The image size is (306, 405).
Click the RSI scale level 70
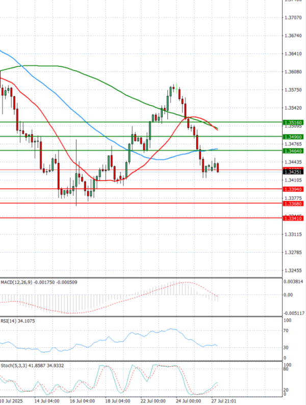point(286,331)
